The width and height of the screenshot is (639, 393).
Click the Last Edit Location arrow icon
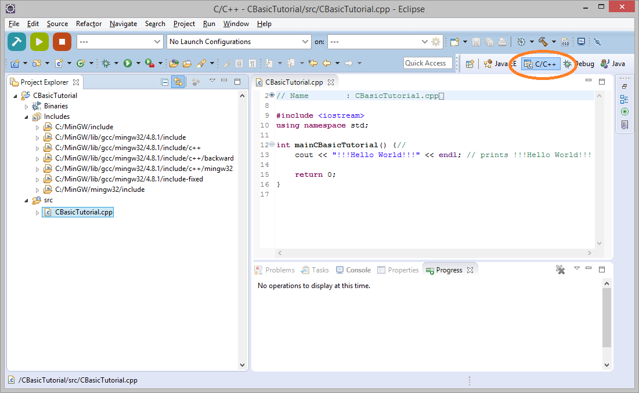[313, 63]
